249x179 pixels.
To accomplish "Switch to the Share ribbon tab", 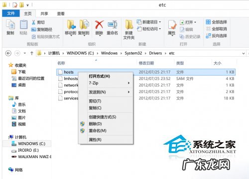I will pos(44,13).
